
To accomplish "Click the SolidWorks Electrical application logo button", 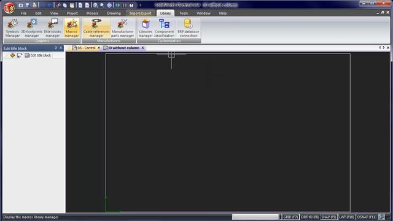I will pos(9,8).
